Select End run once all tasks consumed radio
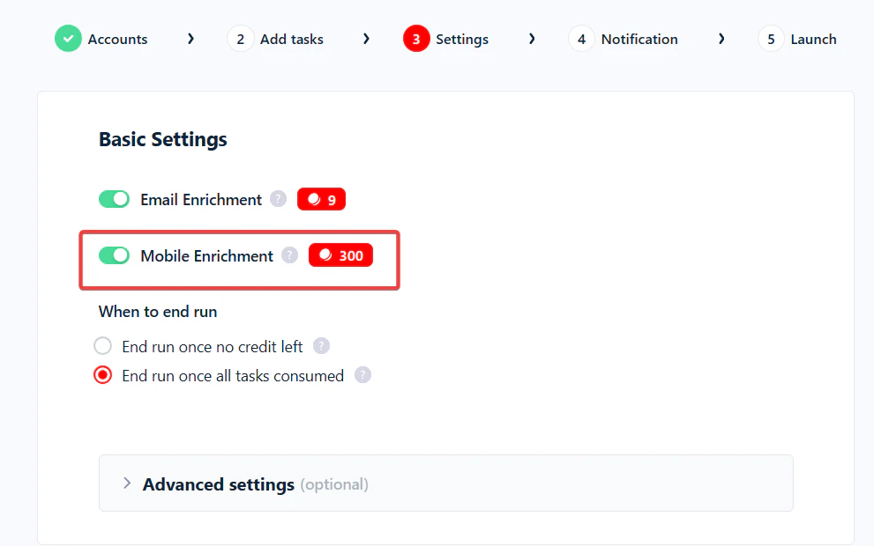Image resolution: width=874 pixels, height=546 pixels. [102, 375]
